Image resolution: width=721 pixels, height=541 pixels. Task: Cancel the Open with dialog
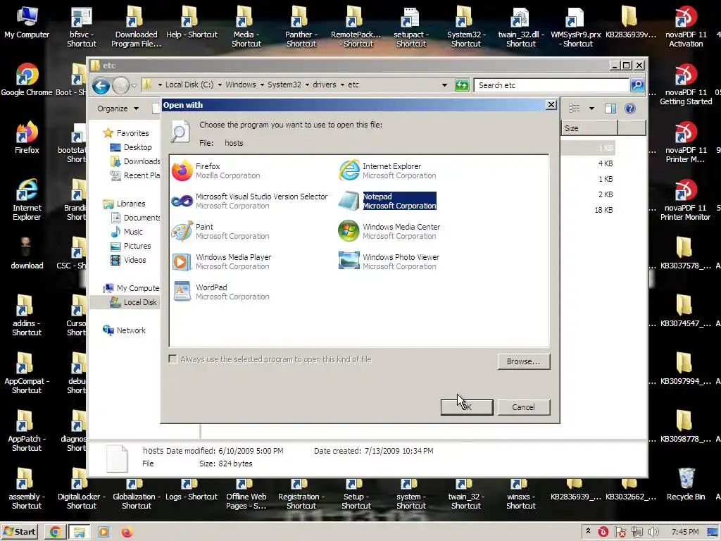click(523, 407)
